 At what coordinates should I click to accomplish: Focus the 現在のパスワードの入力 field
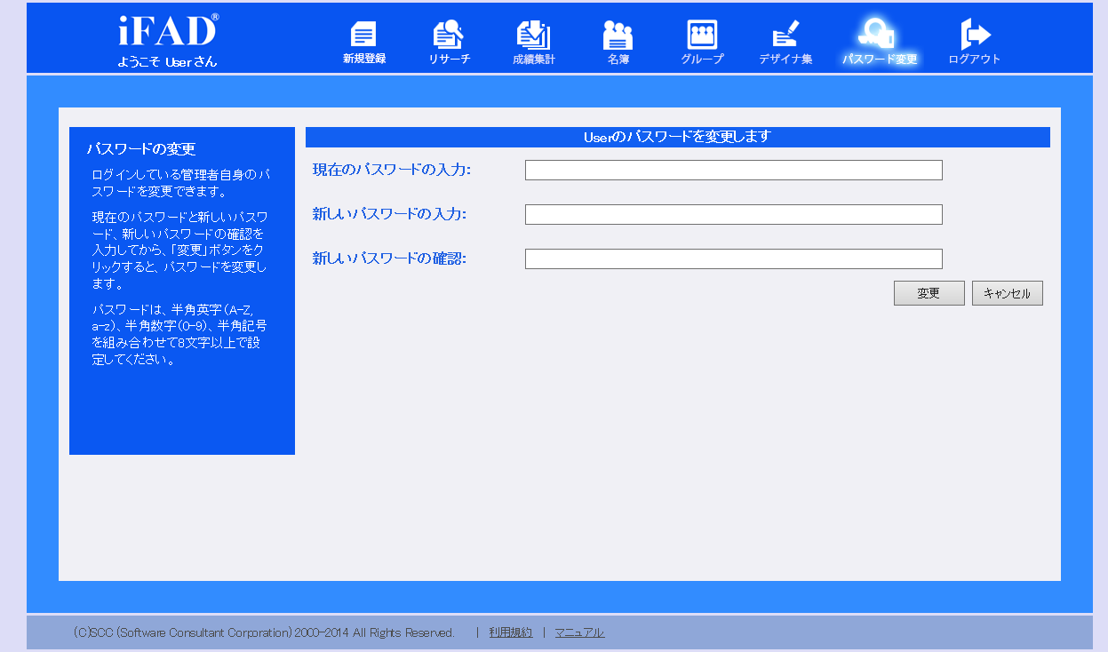click(x=734, y=170)
